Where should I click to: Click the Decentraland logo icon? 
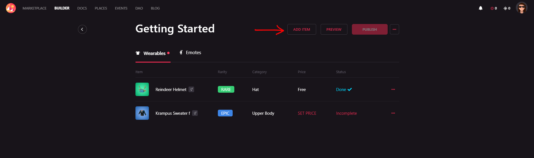click(11, 8)
